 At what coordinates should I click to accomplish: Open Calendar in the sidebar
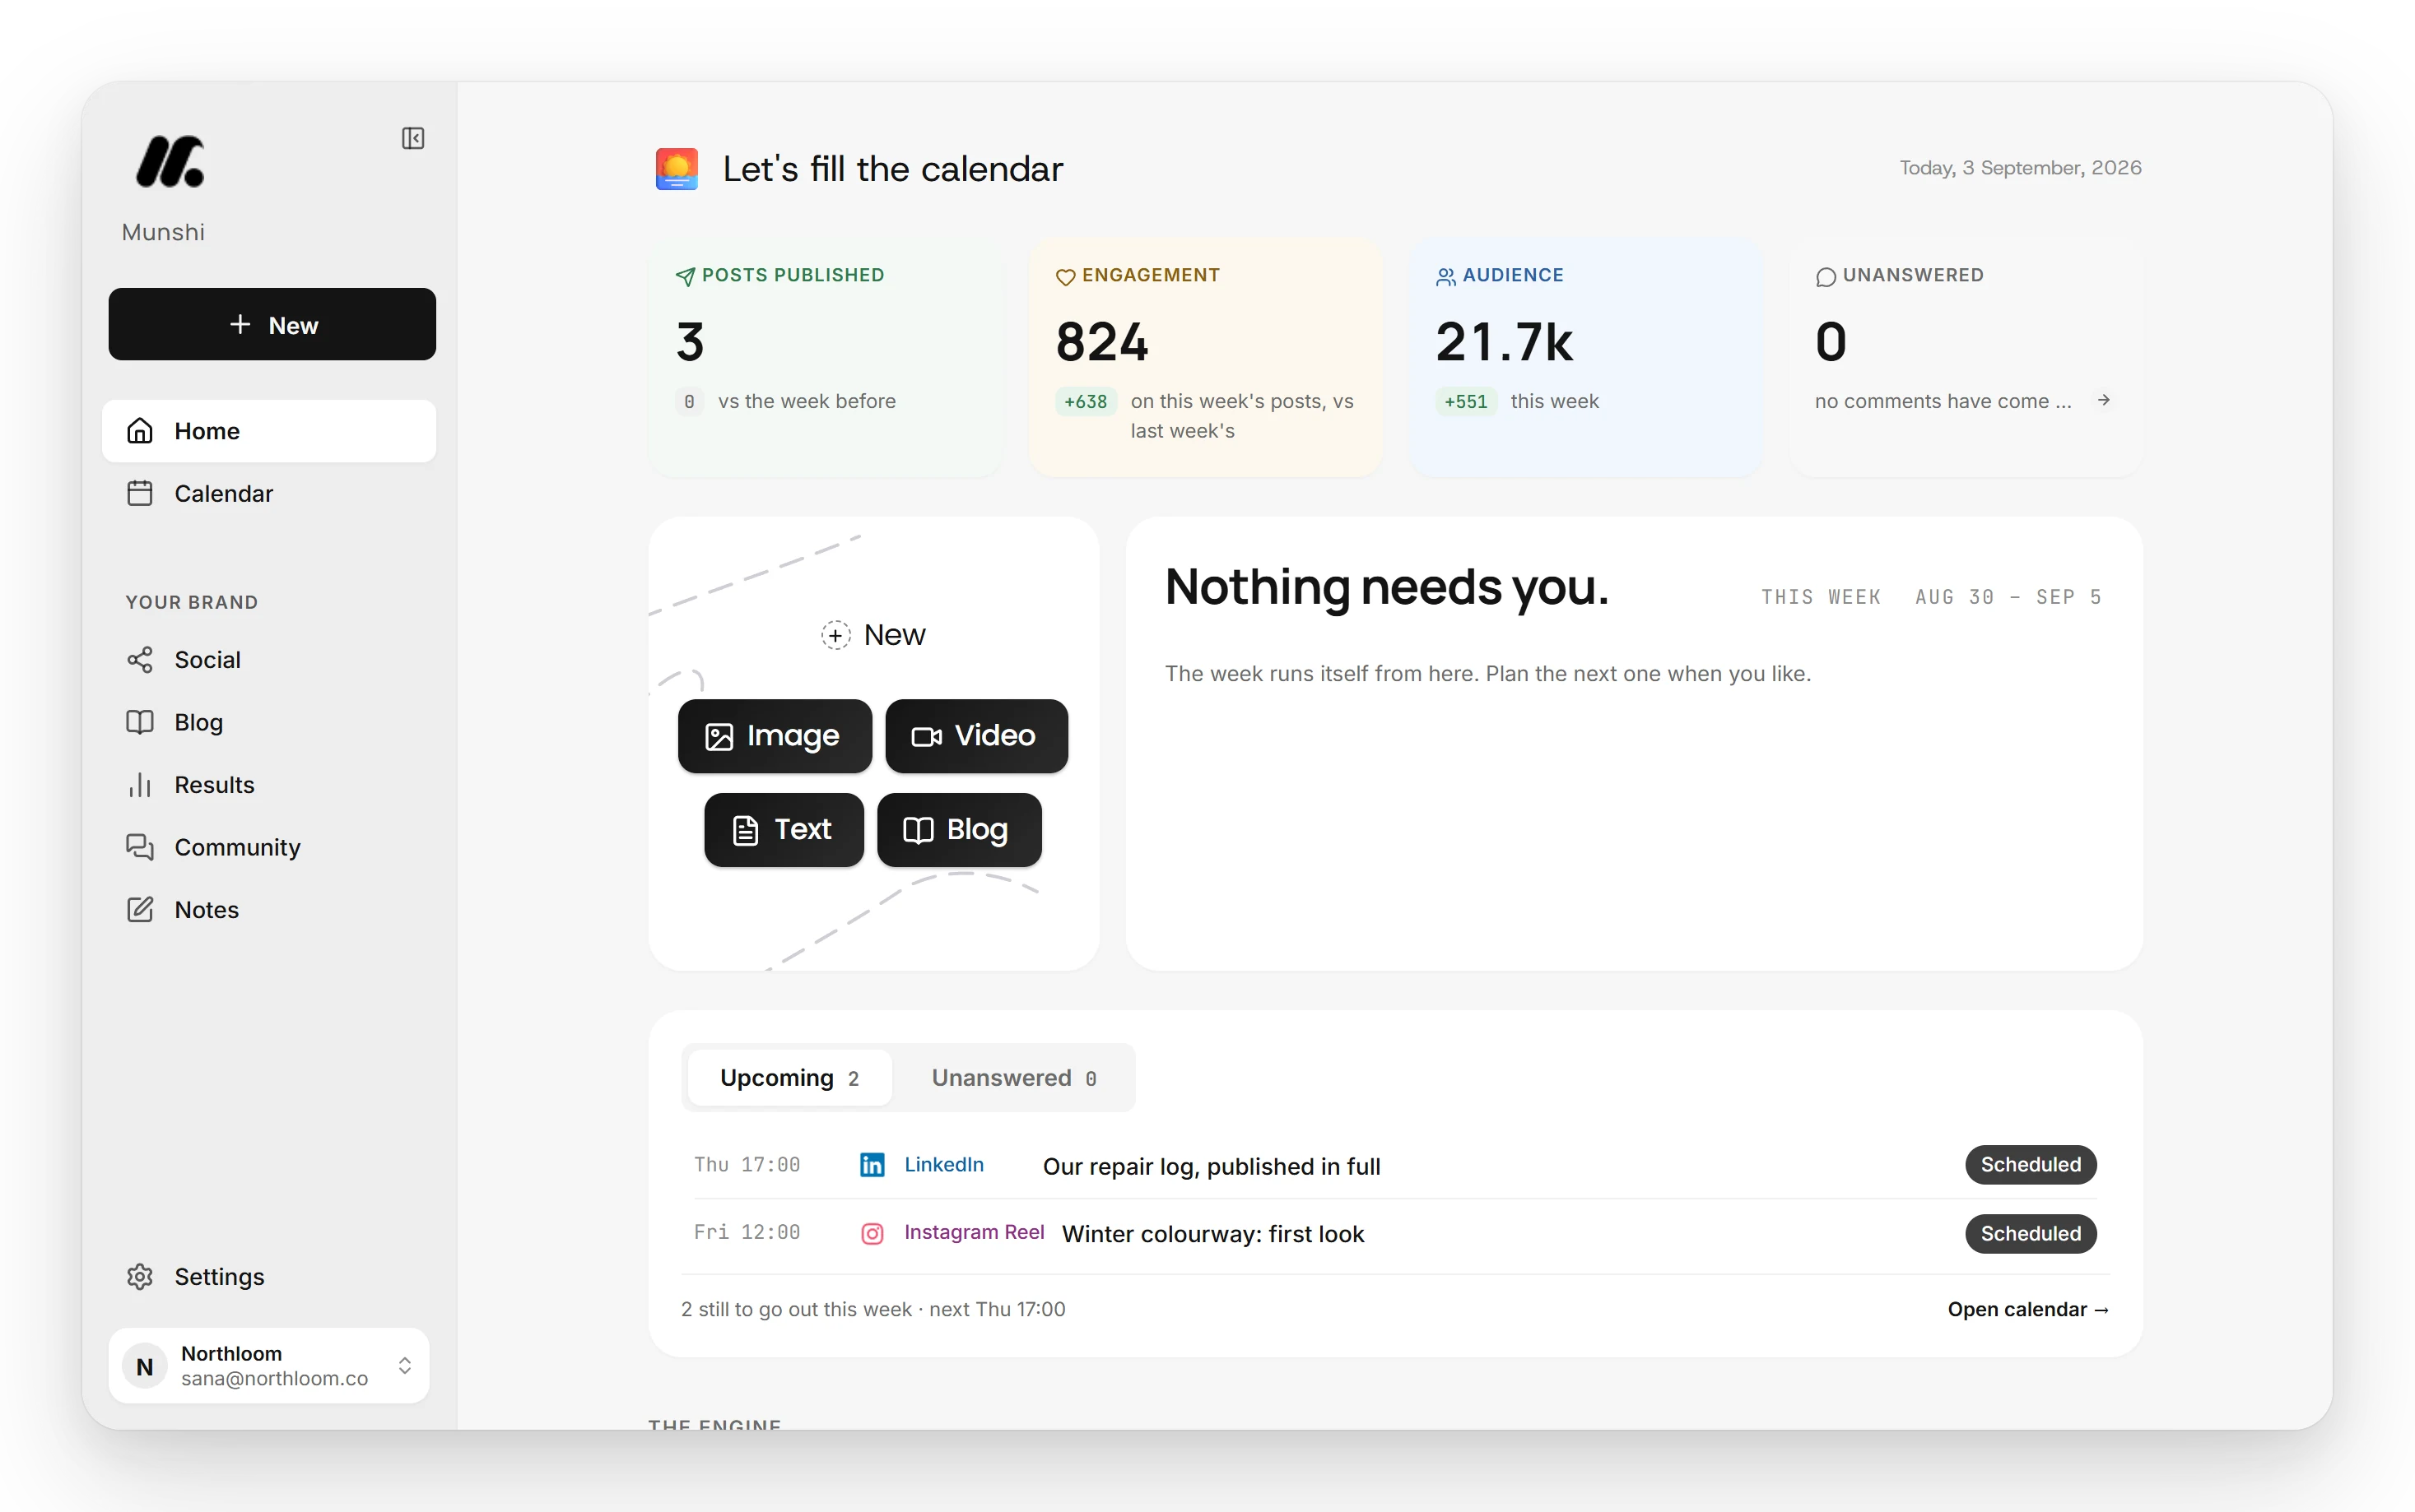click(x=269, y=493)
